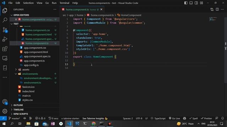The width and height of the screenshot is (227, 127).
Task: Open File Explorer from the taskbar
Action: [28, 123]
